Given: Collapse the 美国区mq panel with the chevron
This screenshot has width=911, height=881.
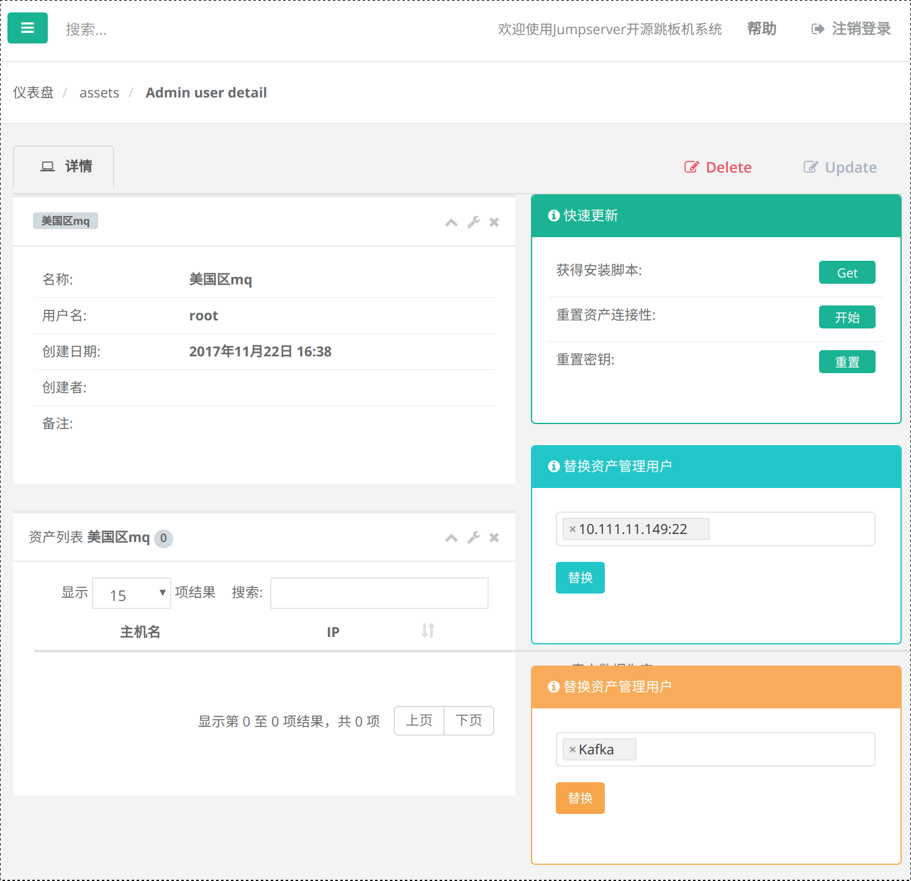Looking at the screenshot, I should [451, 222].
